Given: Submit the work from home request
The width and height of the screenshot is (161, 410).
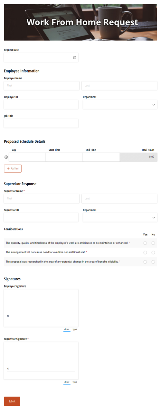Looking at the screenshot, I should [12, 401].
